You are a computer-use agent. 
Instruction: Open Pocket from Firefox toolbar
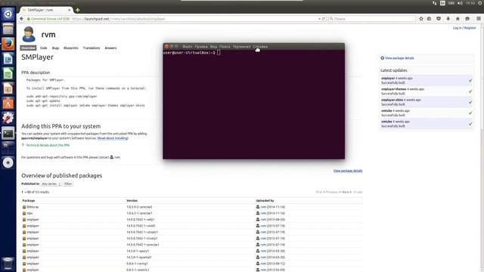click(x=439, y=19)
